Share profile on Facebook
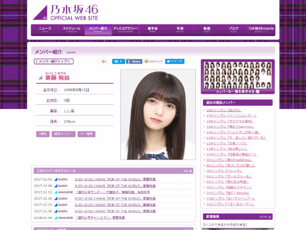This screenshot has height=230, width=306. pos(134,61)
